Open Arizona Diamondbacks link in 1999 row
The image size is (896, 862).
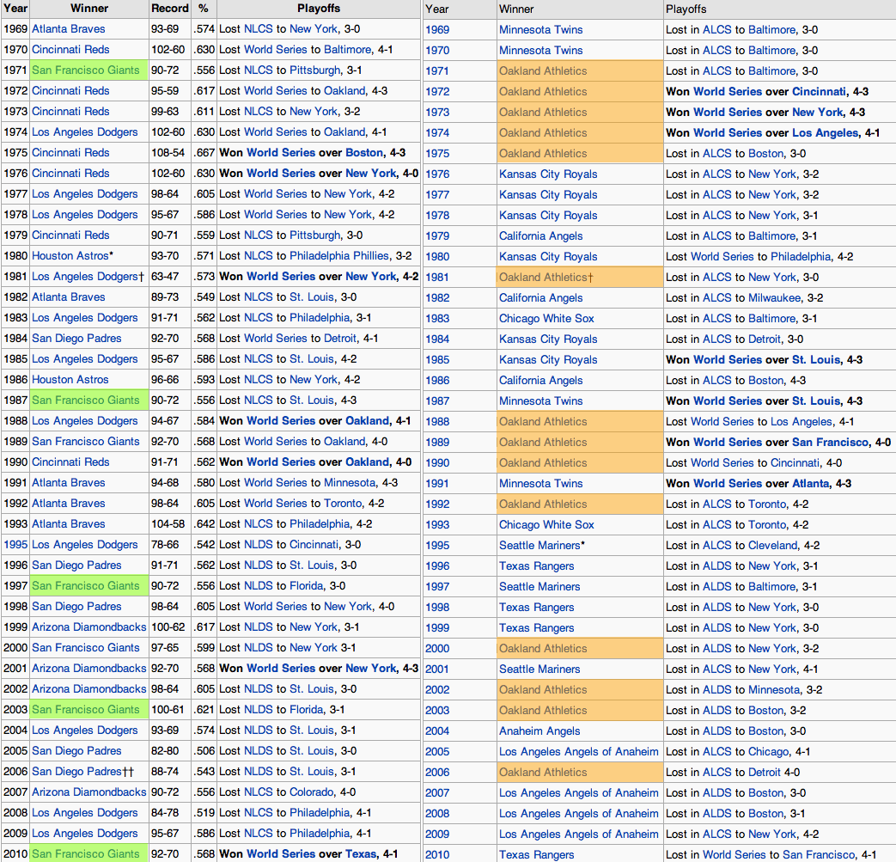[x=89, y=627]
